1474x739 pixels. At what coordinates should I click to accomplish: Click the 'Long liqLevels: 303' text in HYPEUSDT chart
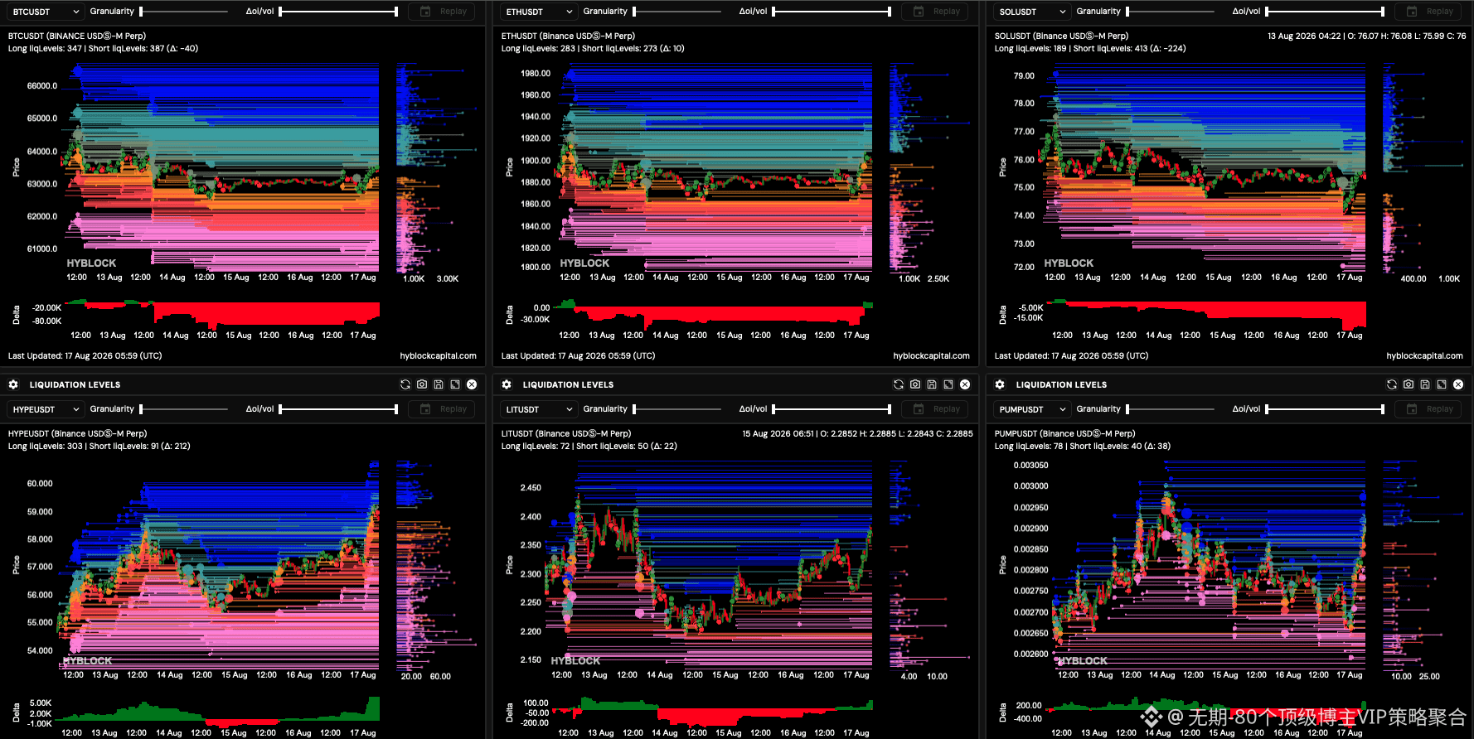(x=46, y=447)
